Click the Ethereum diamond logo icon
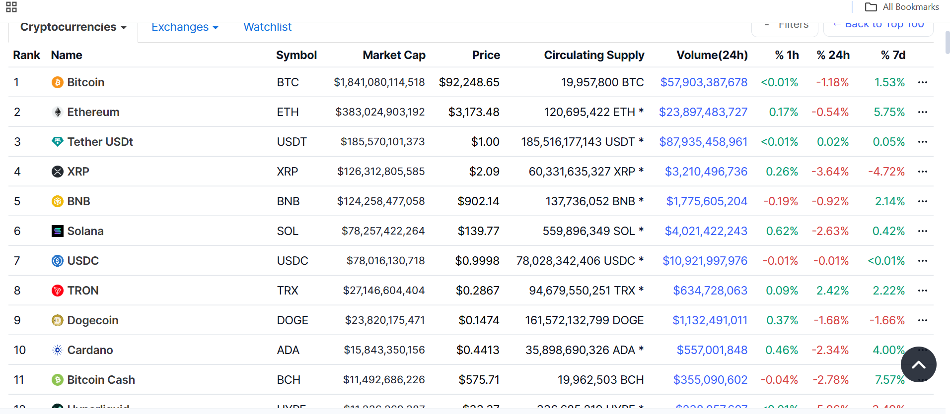 point(58,112)
